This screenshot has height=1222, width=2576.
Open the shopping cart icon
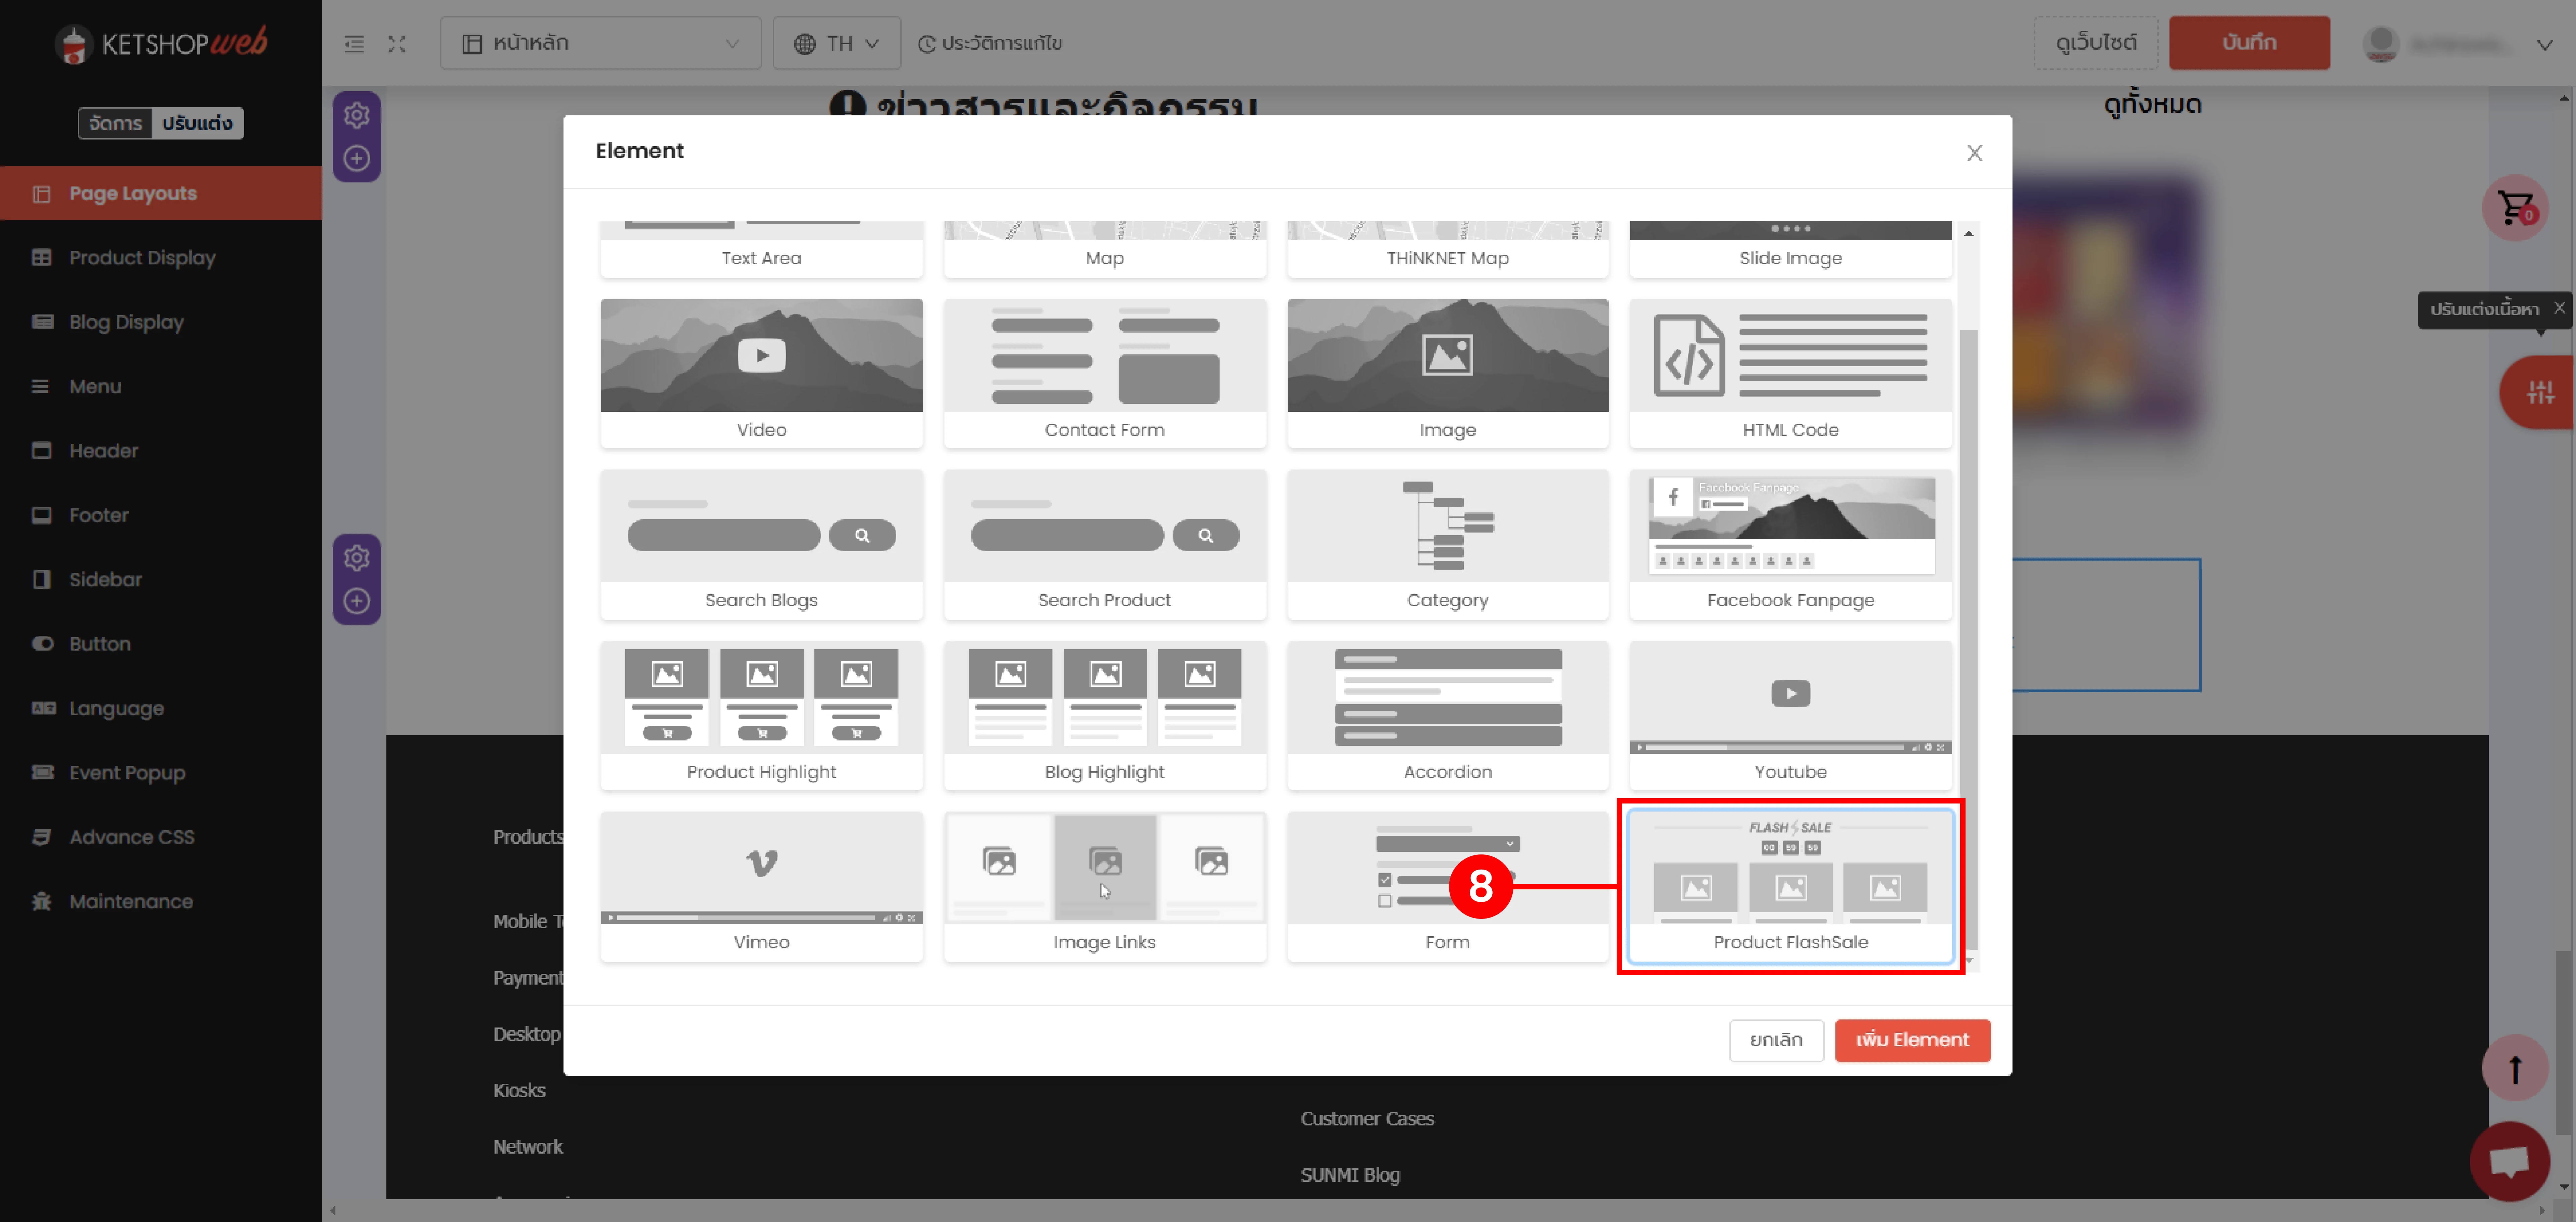2515,208
